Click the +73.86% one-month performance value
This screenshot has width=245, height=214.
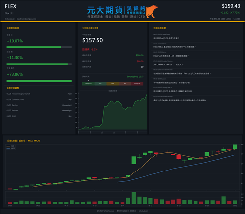click(15, 74)
